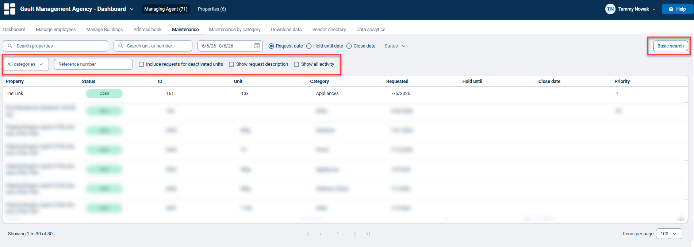Image resolution: width=694 pixels, height=247 pixels.
Task: Click the Search unit or number field
Action: coord(153,46)
